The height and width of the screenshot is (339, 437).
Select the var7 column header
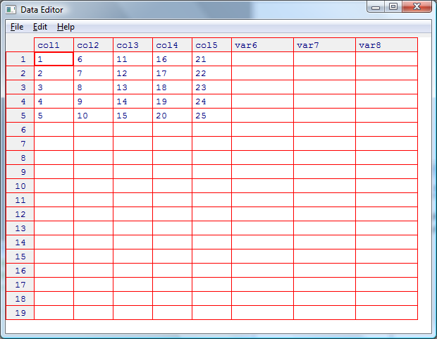[x=324, y=45]
